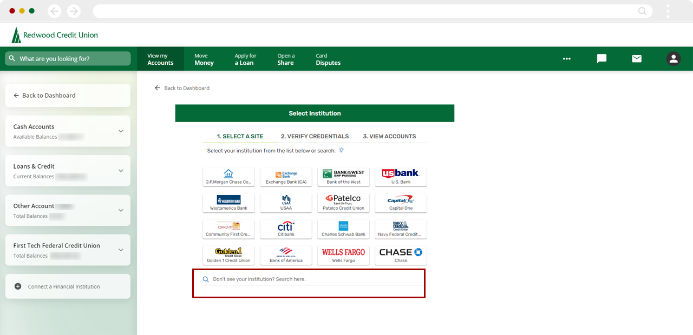This screenshot has height=335, width=693.
Task: Click the browser address bar search icon
Action: pyautogui.click(x=642, y=11)
